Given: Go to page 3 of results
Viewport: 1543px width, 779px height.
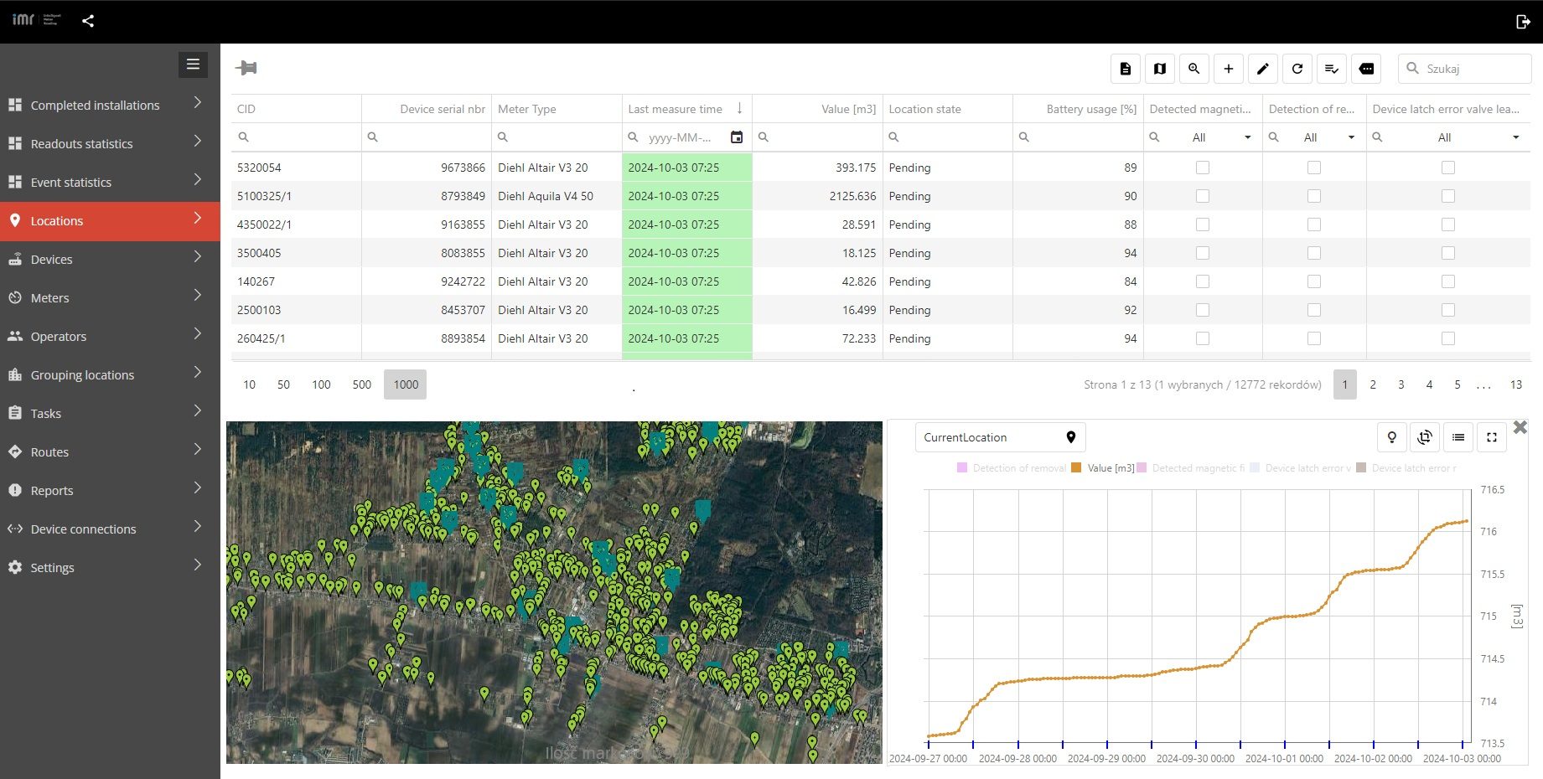Looking at the screenshot, I should click(1401, 384).
